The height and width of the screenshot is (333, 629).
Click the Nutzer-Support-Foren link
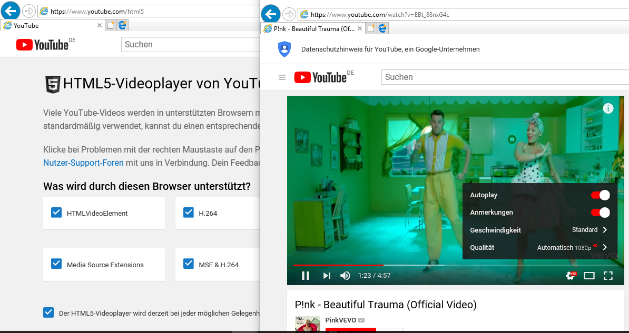pyautogui.click(x=83, y=163)
